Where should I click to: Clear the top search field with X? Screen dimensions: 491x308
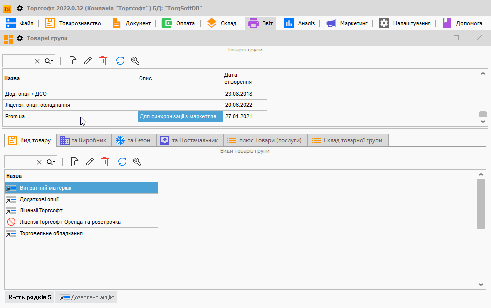37,61
